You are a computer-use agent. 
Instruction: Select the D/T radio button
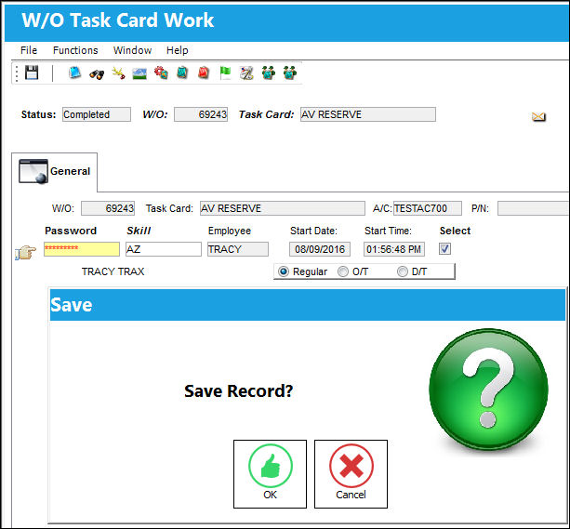[402, 271]
